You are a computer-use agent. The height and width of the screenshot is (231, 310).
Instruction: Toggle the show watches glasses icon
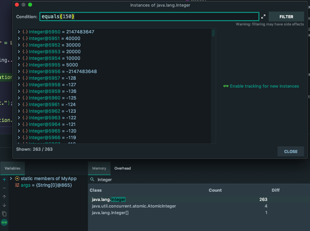4,222
